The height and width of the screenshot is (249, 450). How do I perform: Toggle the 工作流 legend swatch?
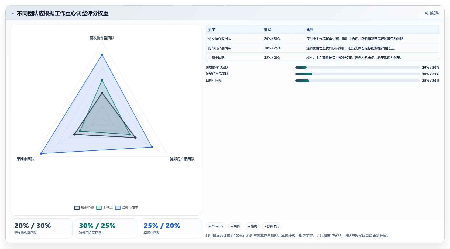pos(99,208)
